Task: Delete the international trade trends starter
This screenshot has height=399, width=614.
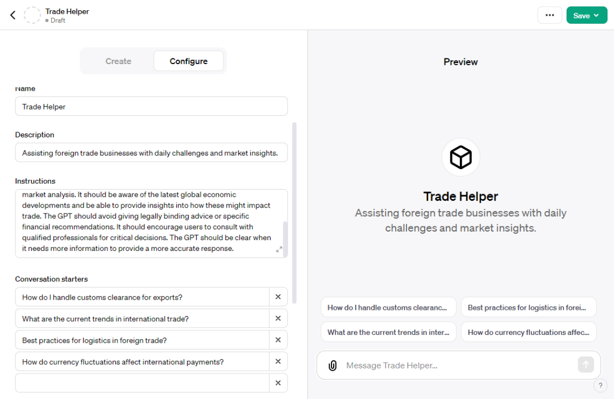Action: coord(278,318)
